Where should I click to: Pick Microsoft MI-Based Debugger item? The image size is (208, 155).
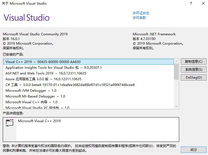pos(35,96)
